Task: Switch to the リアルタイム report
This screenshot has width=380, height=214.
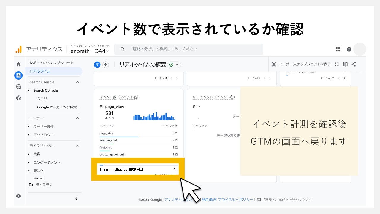Action: coord(40,71)
